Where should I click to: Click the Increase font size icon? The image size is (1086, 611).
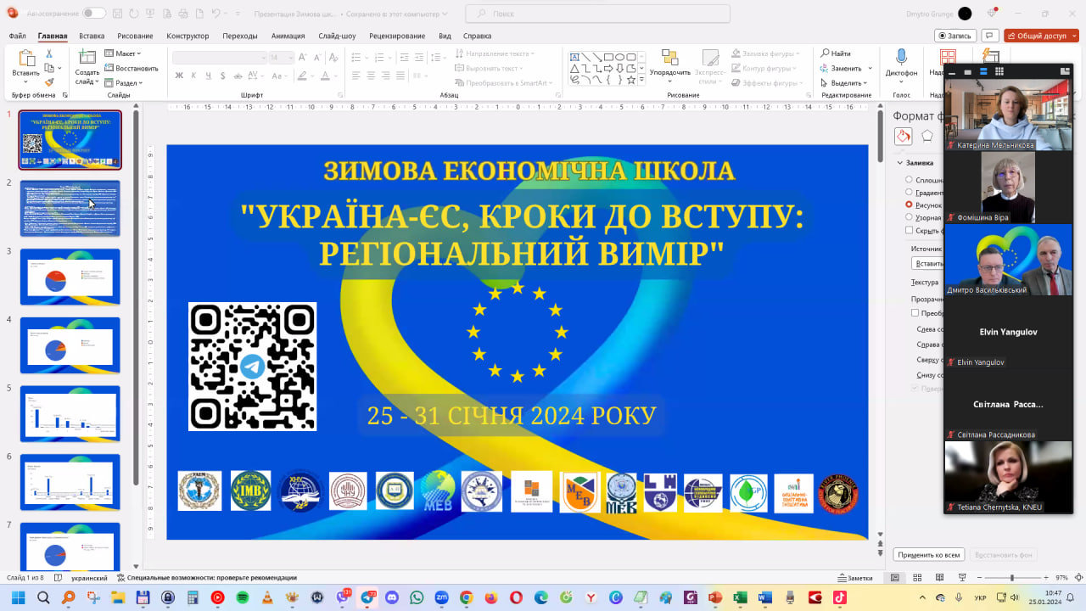pyautogui.click(x=304, y=57)
